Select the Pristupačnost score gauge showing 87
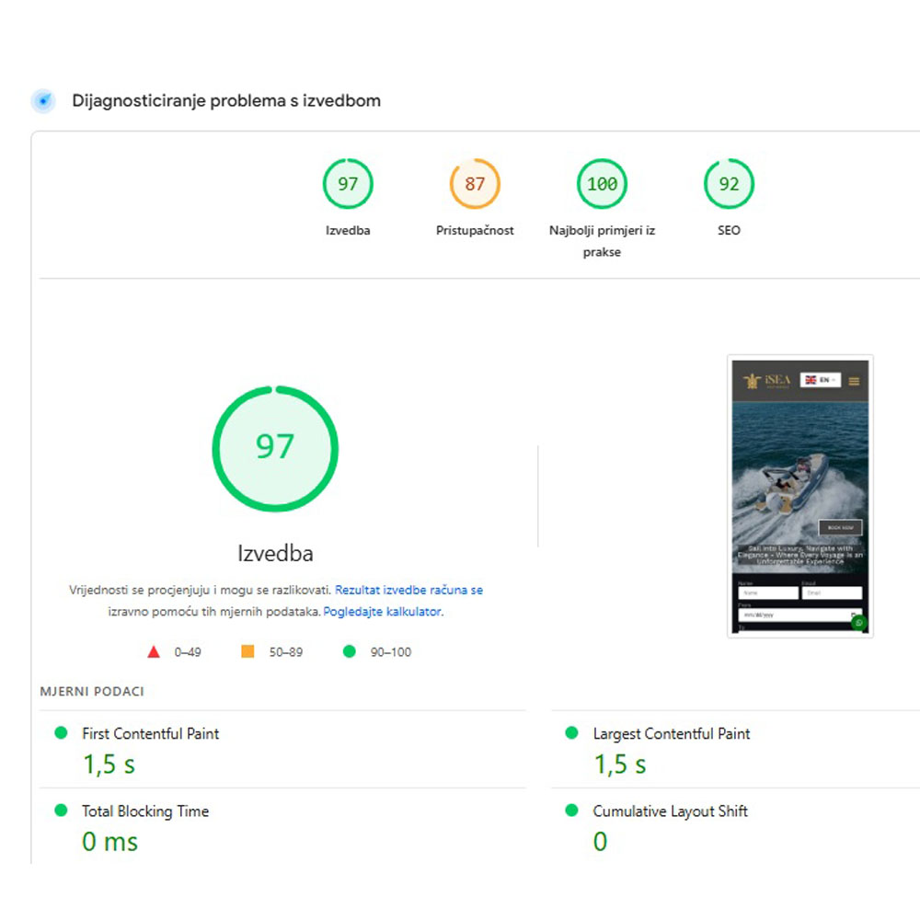The height and width of the screenshot is (920, 920). coord(475,184)
